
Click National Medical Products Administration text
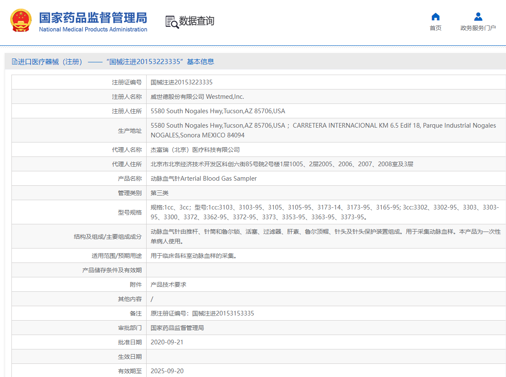[x=93, y=29]
